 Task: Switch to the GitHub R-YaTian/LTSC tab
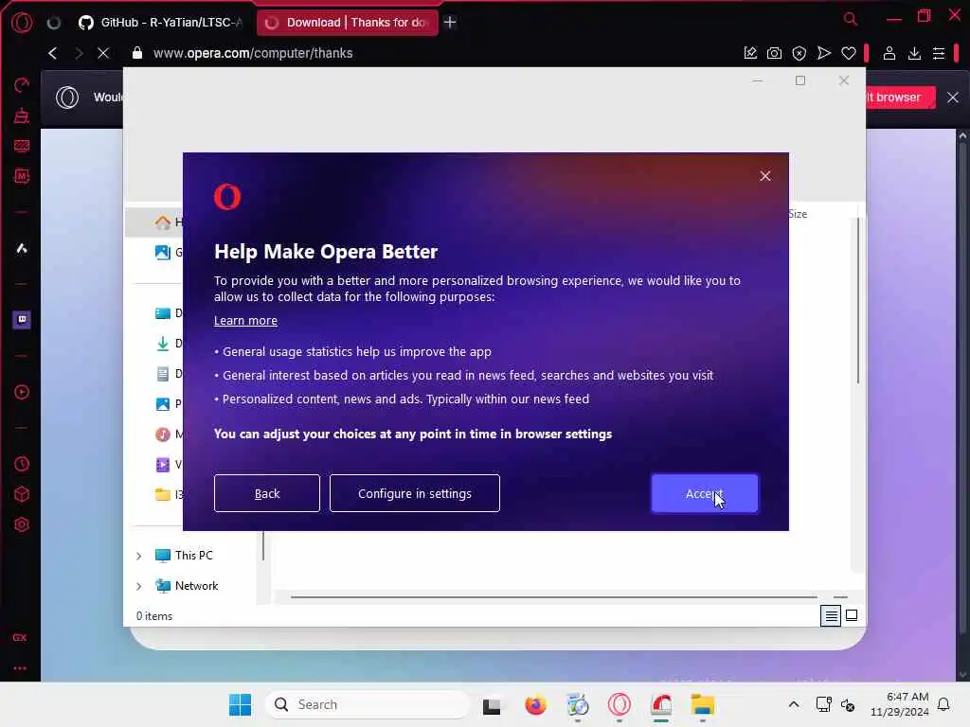click(160, 23)
